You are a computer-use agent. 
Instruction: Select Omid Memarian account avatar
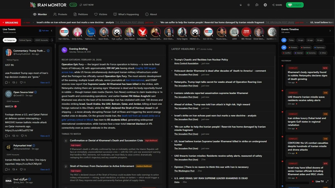pos(259,32)
